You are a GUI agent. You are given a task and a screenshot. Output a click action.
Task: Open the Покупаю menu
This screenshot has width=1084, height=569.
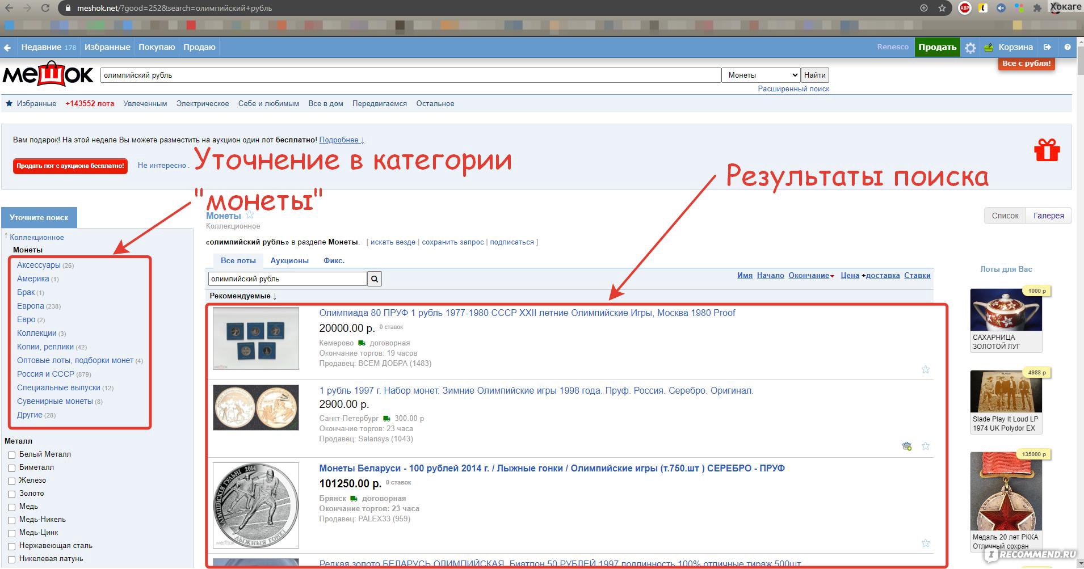click(157, 47)
